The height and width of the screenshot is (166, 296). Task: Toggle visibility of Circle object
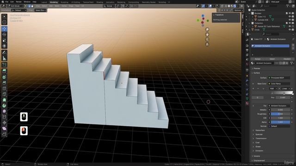coord(290,30)
